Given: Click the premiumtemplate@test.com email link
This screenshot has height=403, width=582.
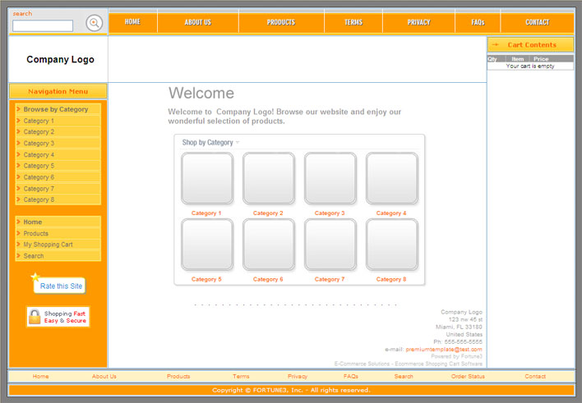Looking at the screenshot, I should point(444,350).
